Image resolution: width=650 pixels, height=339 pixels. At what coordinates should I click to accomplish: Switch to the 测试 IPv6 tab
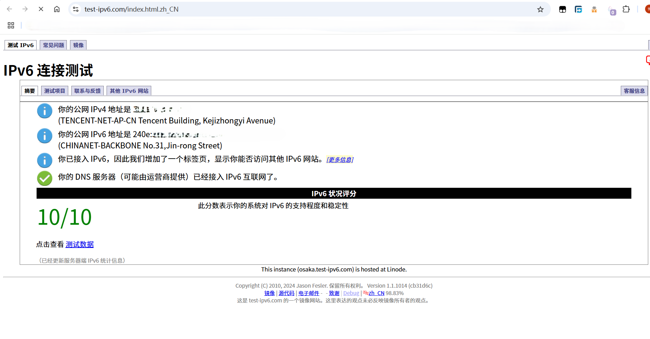pyautogui.click(x=21, y=45)
